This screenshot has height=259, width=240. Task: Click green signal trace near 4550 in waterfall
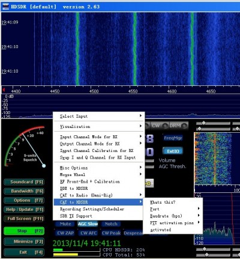(135, 49)
